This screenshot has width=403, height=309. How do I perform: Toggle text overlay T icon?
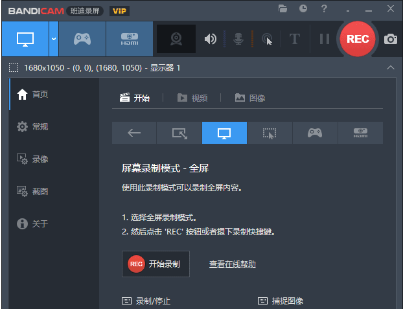point(295,39)
